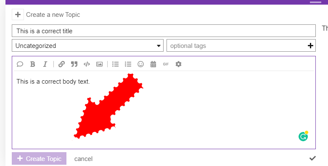Click into the body text area
Screen dimensions: 328x166
point(164,110)
